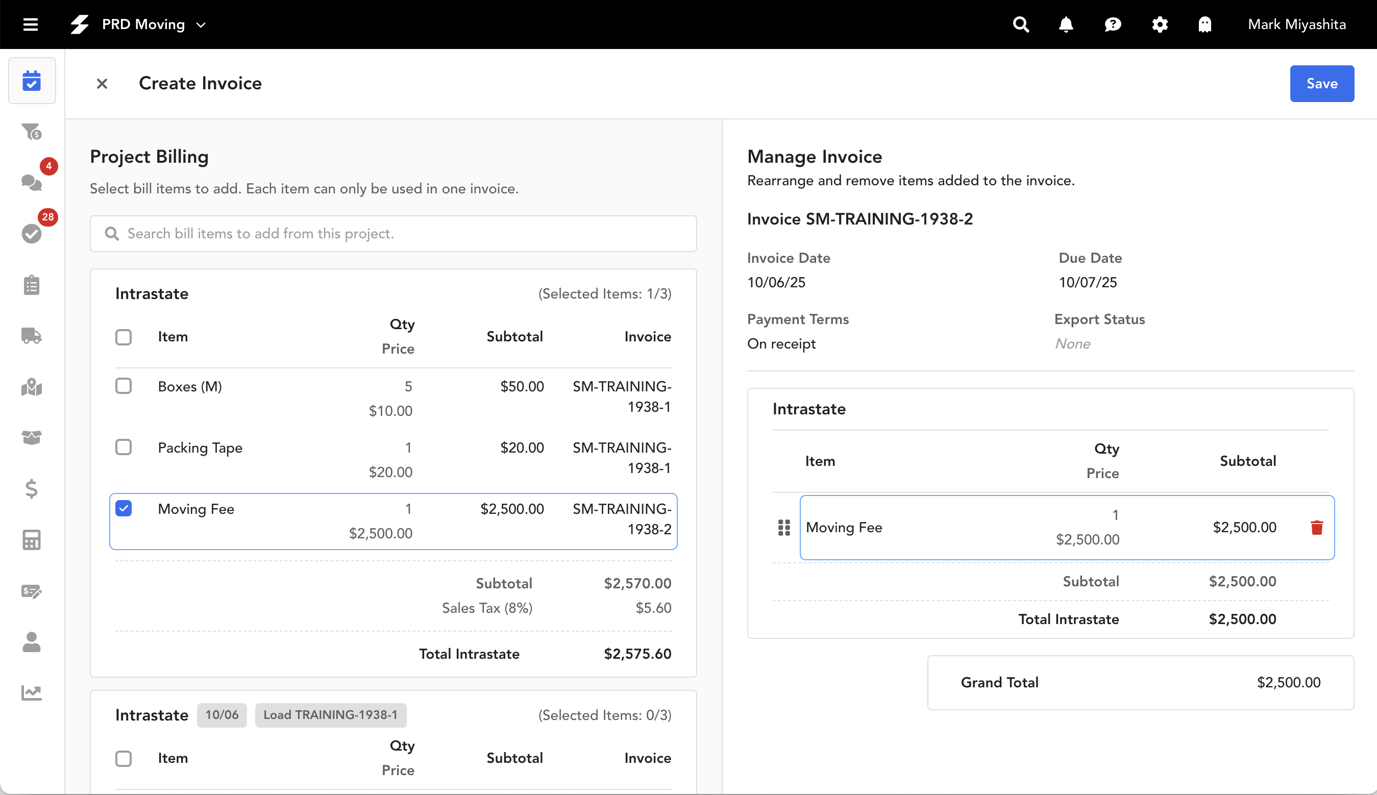Open the clipboard notes panel
Screen dimensions: 1377x795
pos(31,284)
